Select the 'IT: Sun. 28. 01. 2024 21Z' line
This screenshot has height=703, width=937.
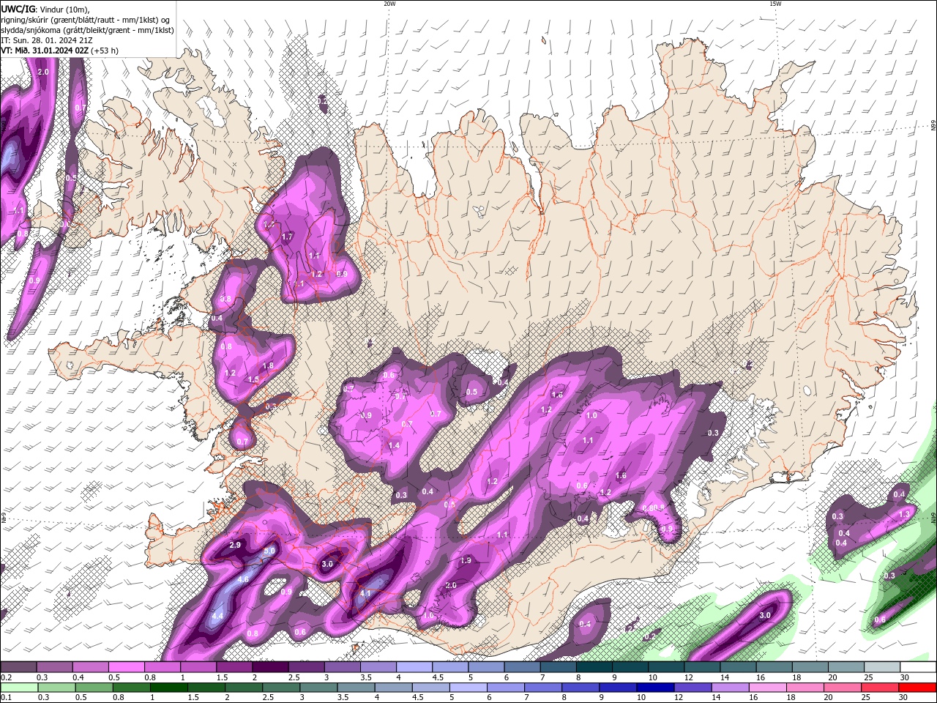(45, 40)
